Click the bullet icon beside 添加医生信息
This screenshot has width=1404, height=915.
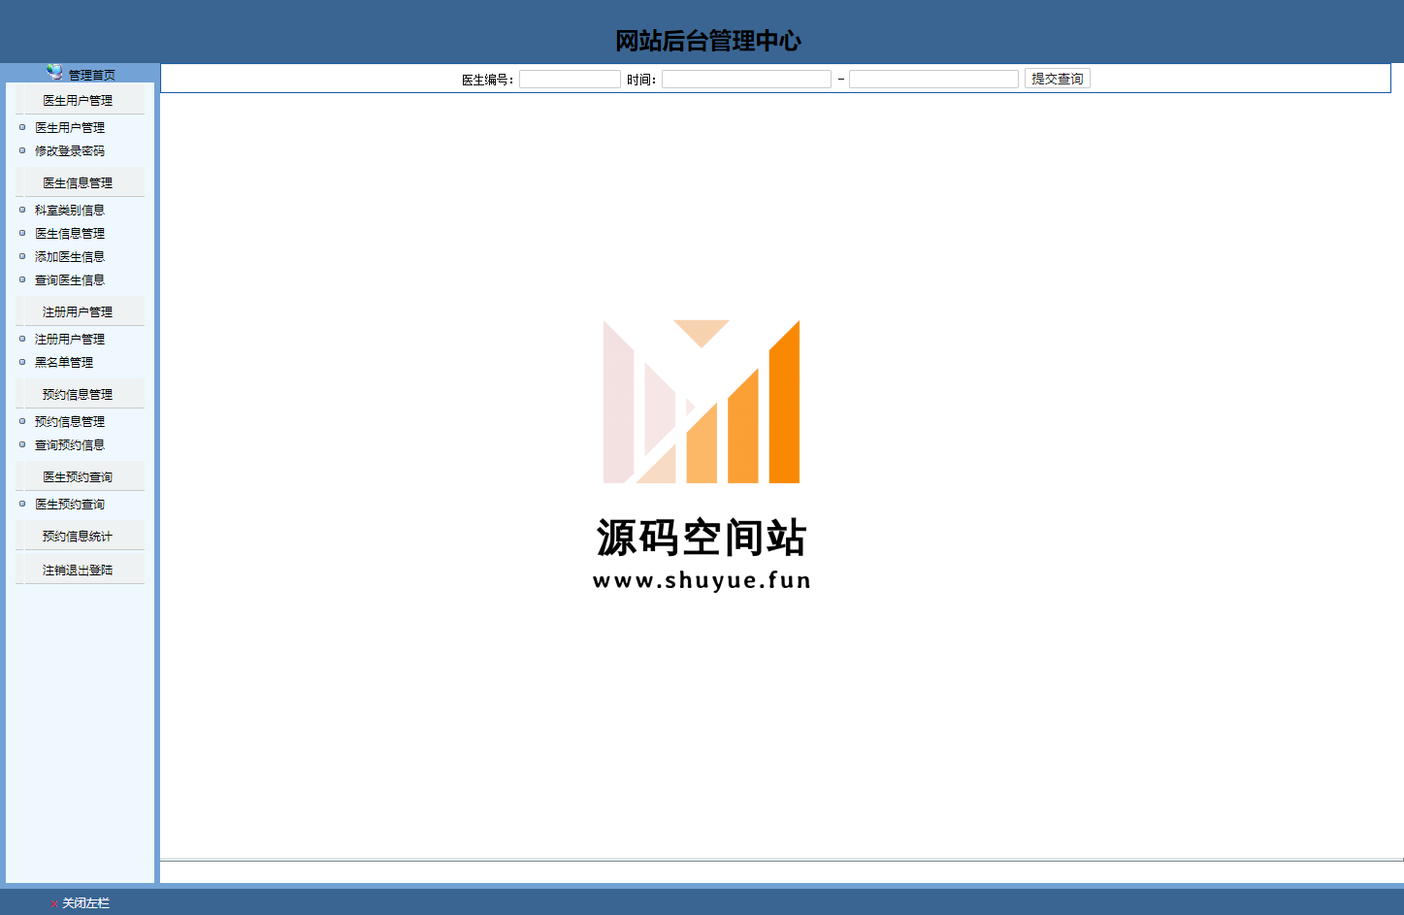click(22, 256)
